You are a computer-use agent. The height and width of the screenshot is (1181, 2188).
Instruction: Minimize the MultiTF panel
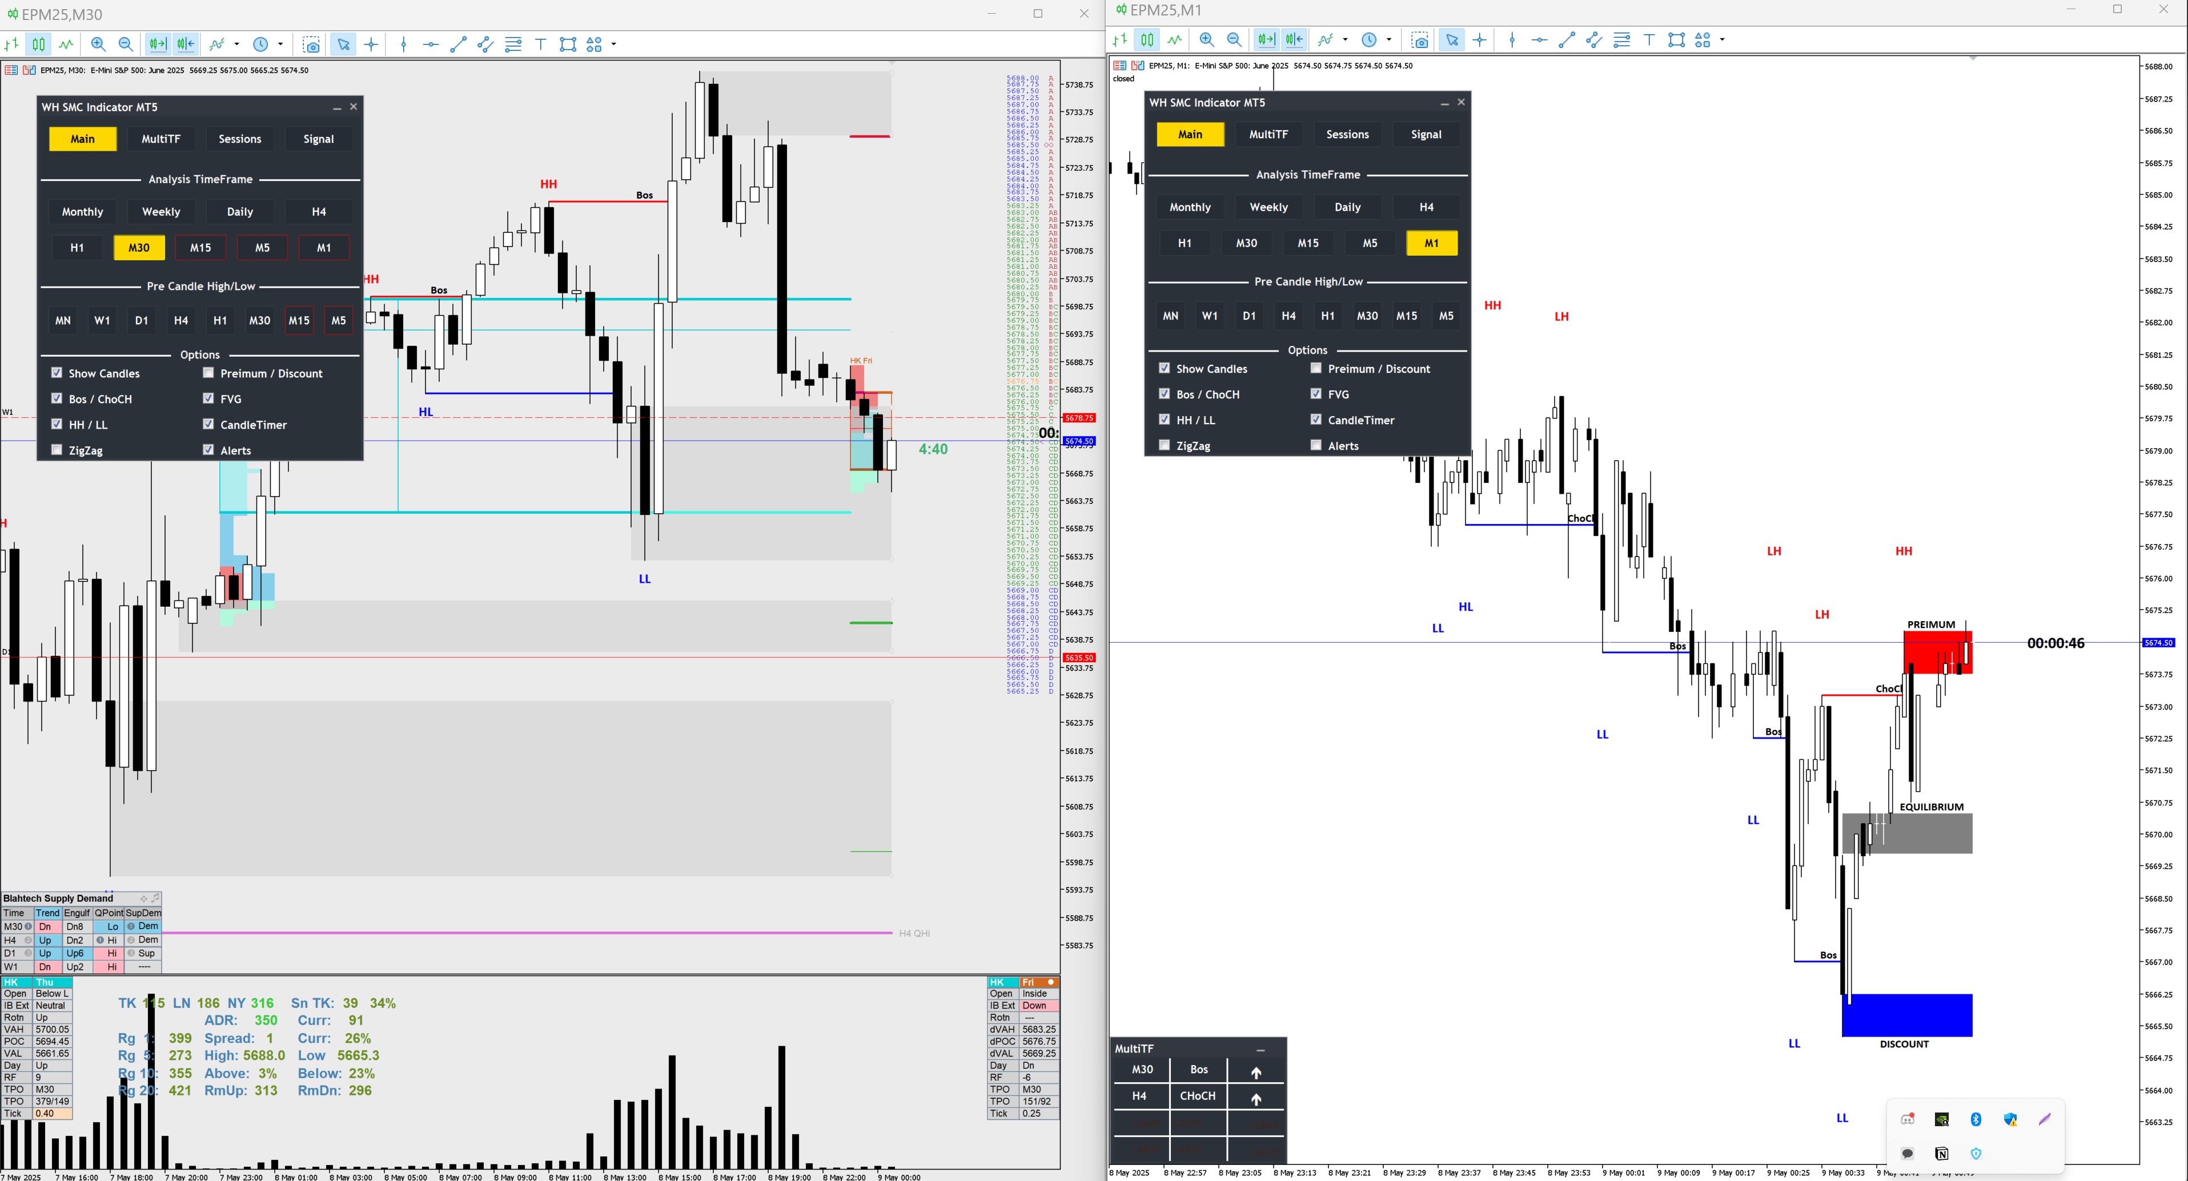[x=1260, y=1049]
